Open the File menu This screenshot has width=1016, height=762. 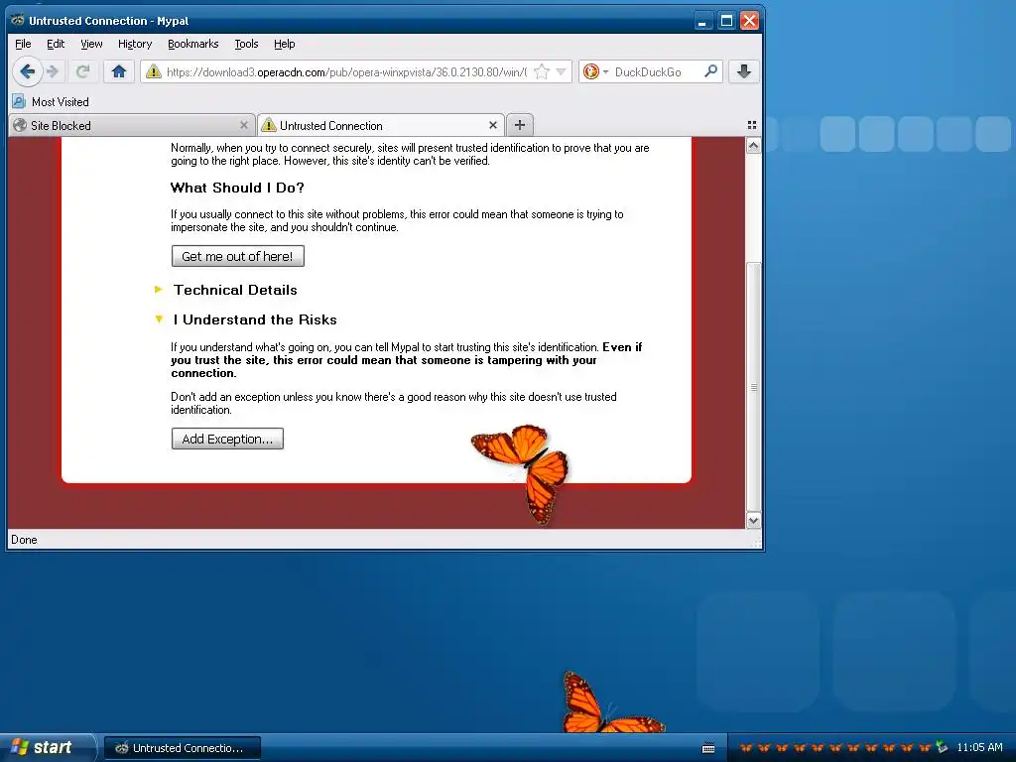point(23,44)
